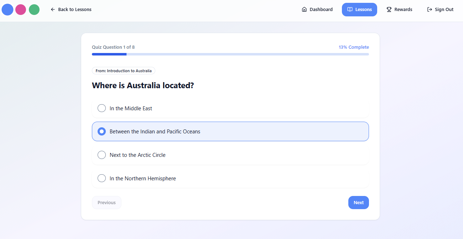Click the Previous button

pos(106,203)
